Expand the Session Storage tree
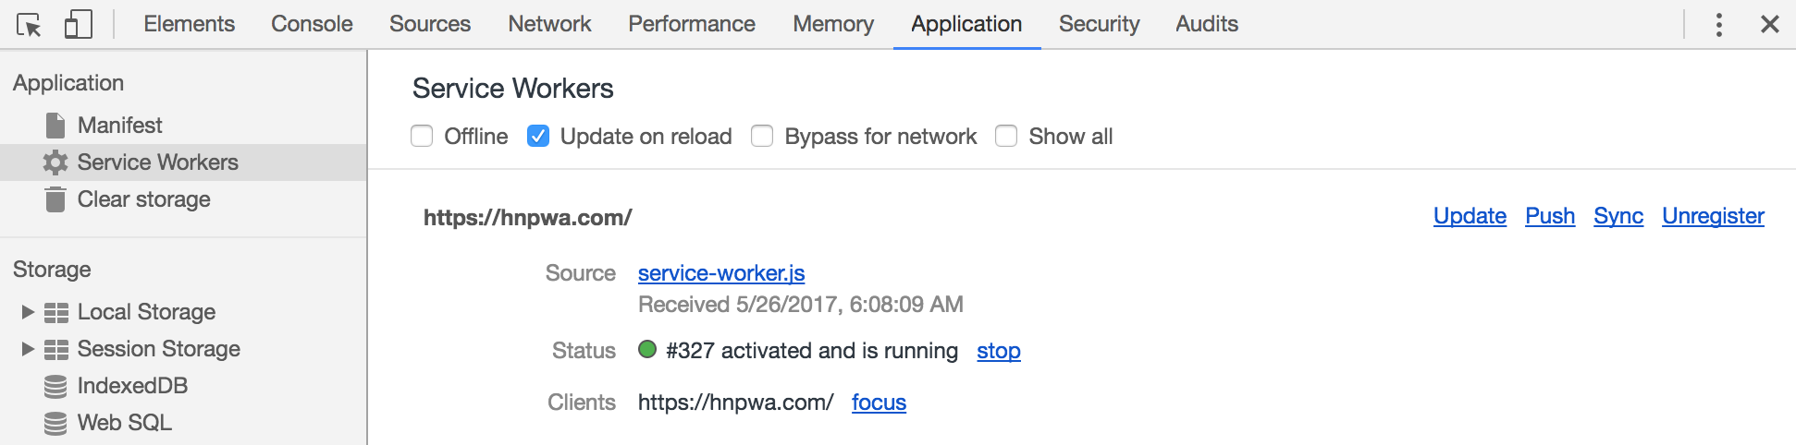 coord(28,349)
